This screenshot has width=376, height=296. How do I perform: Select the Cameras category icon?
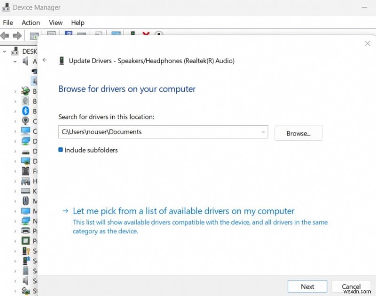(x=26, y=121)
